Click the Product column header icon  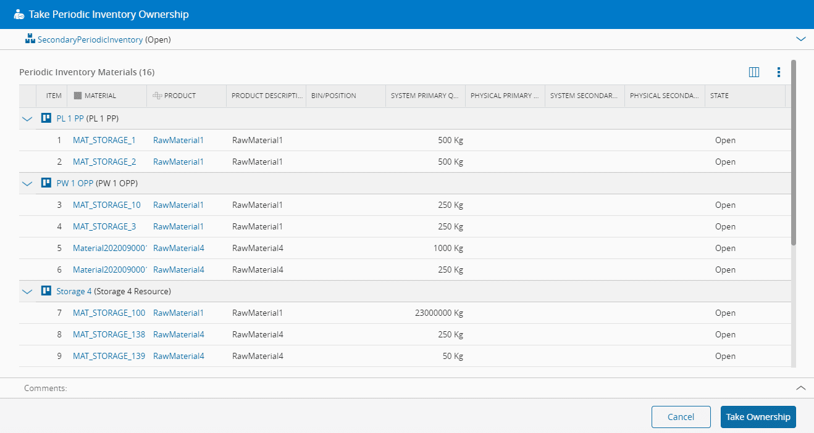157,96
